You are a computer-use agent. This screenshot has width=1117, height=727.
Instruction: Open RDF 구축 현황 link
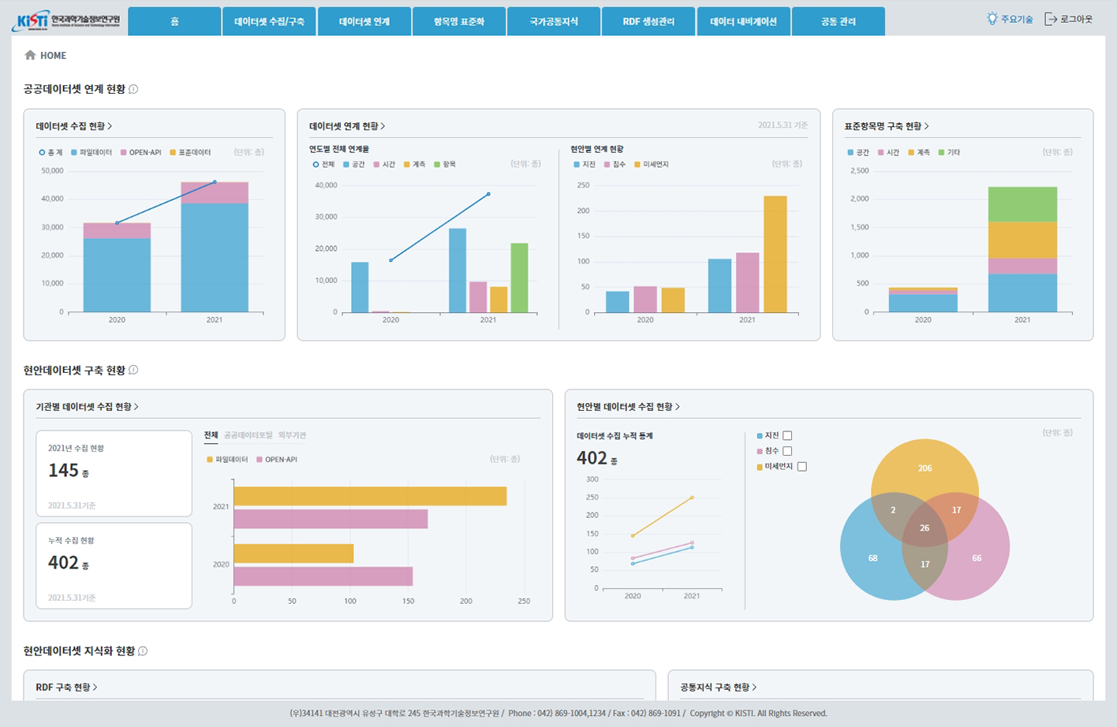point(66,688)
